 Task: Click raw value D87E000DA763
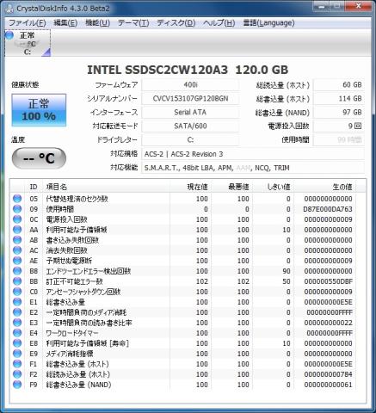pyautogui.click(x=328, y=209)
